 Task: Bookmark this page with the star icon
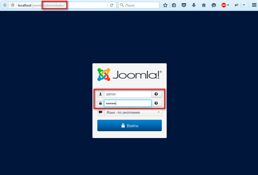pyautogui.click(x=165, y=5)
